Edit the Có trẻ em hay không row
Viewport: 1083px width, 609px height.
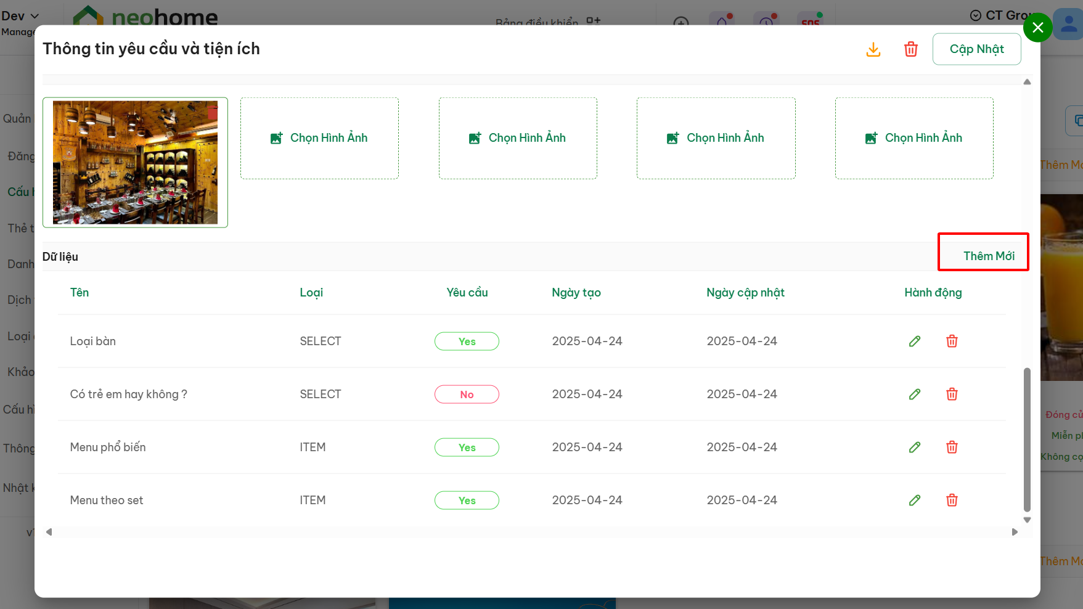pos(915,394)
